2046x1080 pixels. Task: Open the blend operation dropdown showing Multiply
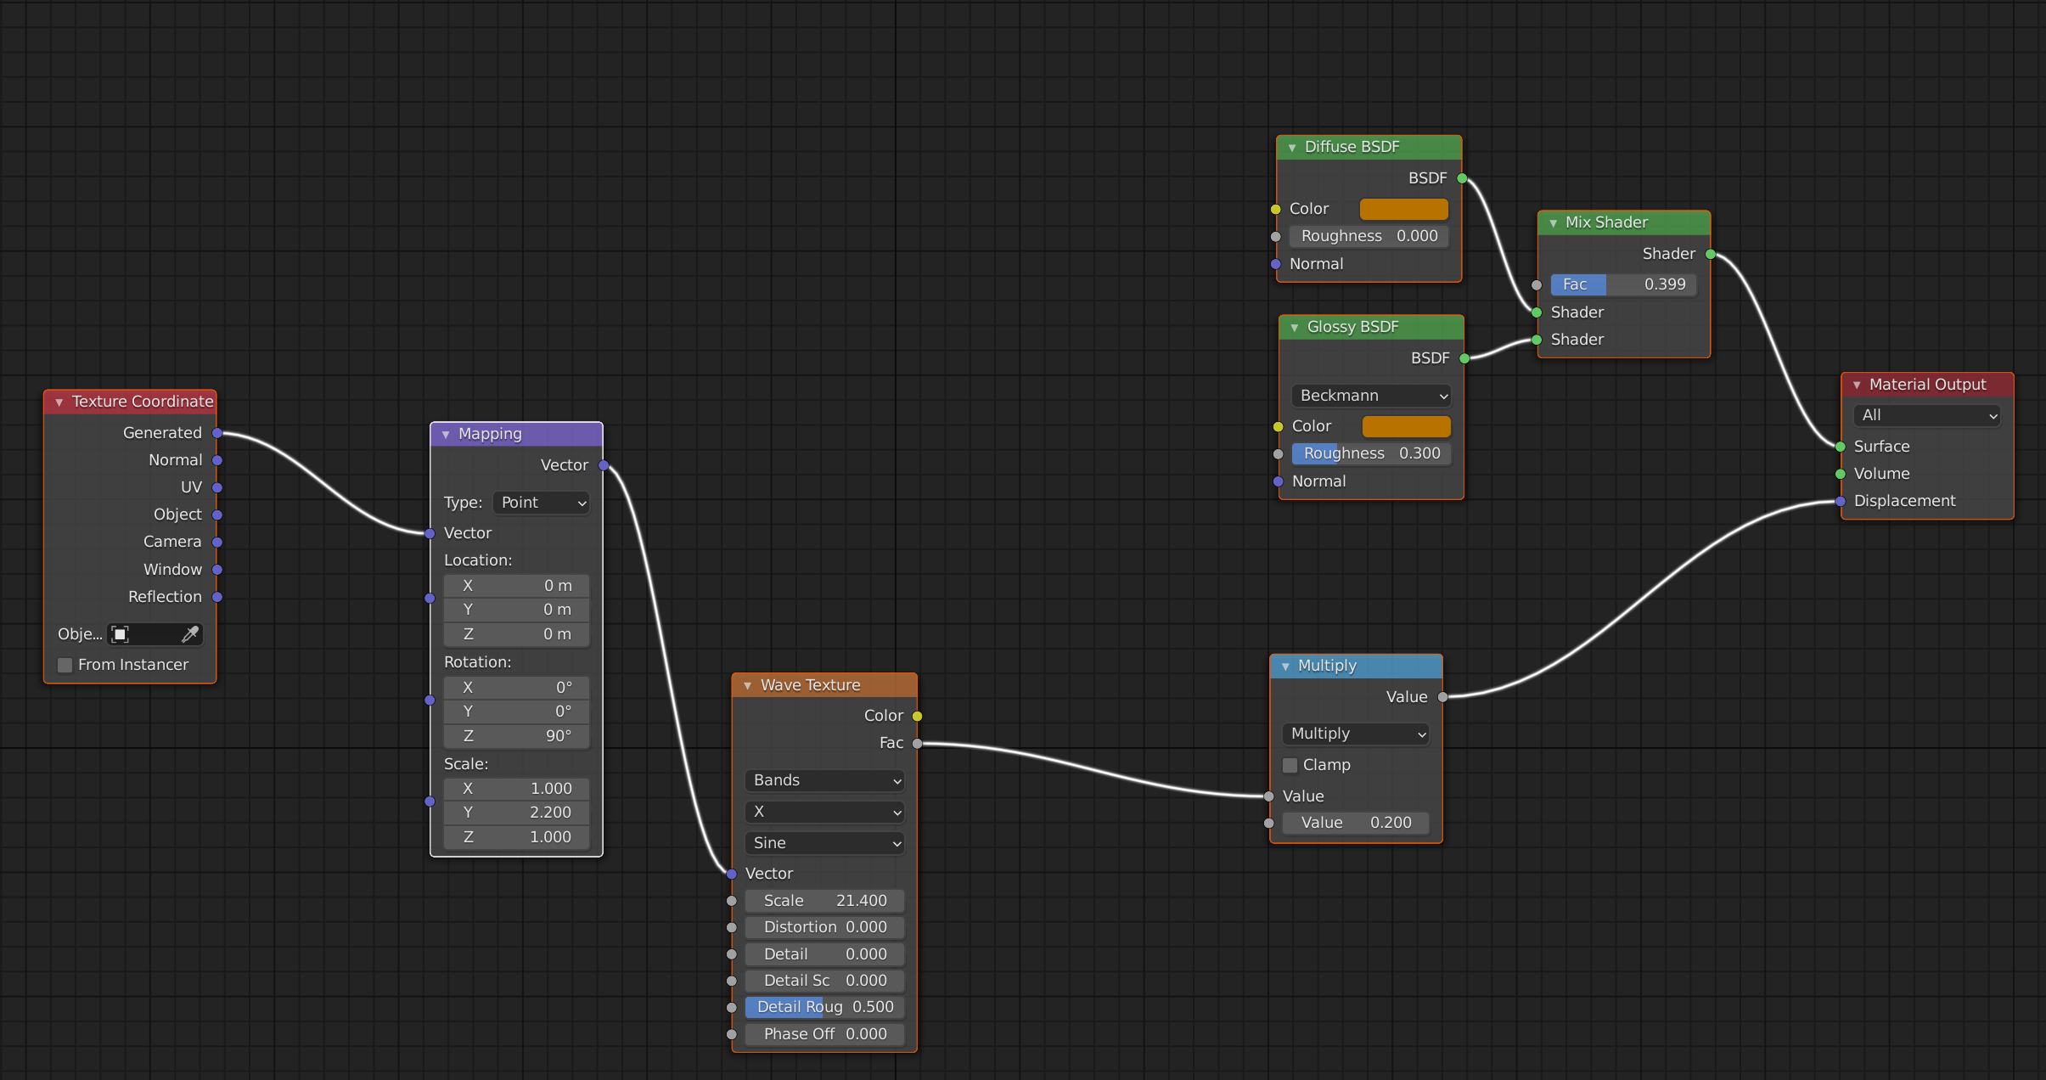pyautogui.click(x=1354, y=733)
